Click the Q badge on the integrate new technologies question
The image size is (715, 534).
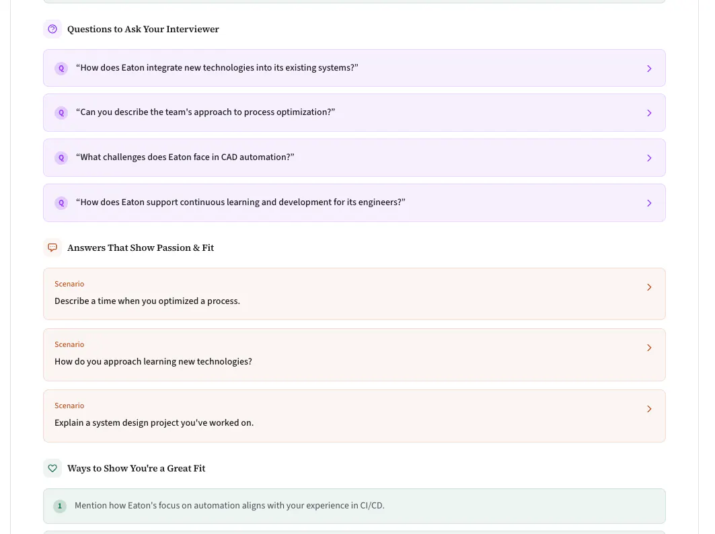(61, 69)
